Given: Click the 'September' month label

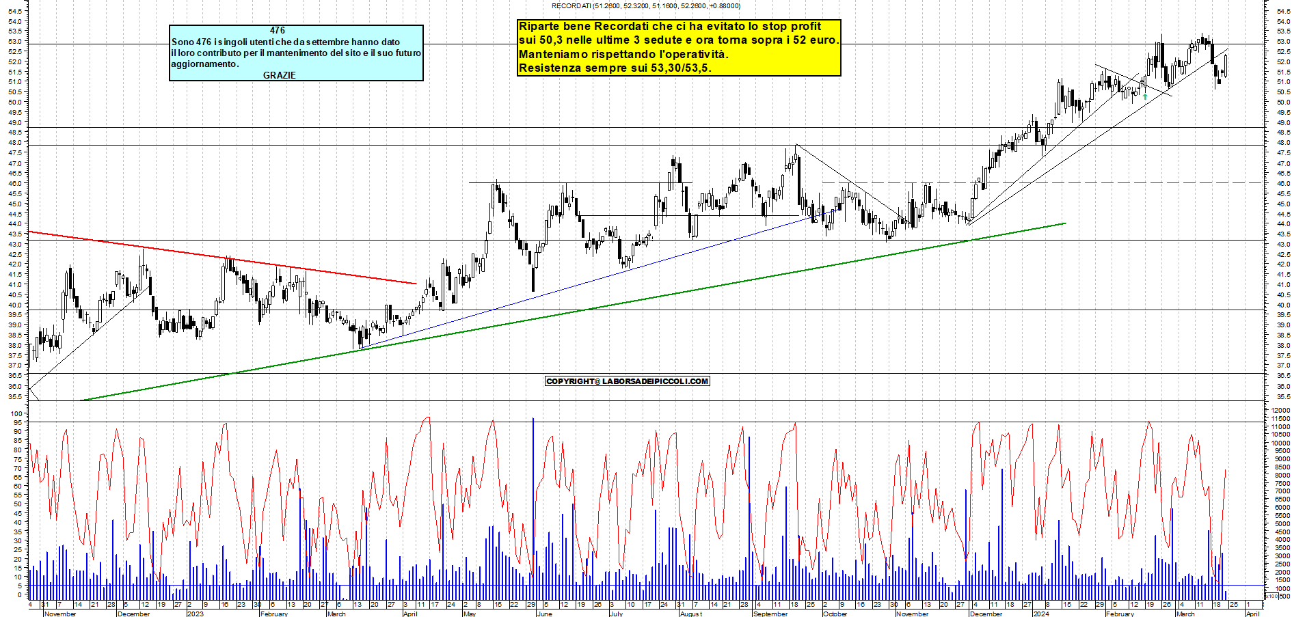Looking at the screenshot, I should point(770,614).
